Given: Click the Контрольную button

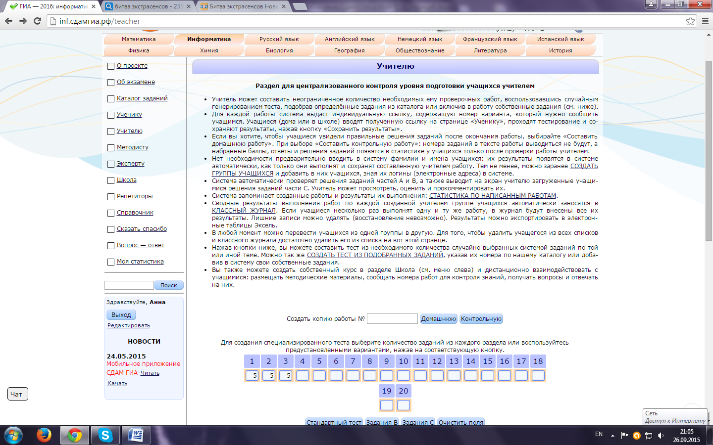Looking at the screenshot, I should [481, 319].
